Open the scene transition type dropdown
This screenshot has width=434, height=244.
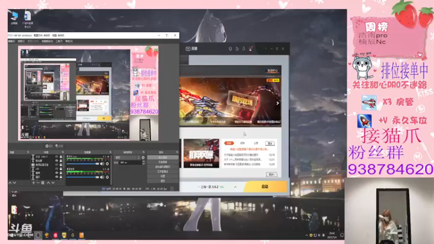tap(127, 157)
